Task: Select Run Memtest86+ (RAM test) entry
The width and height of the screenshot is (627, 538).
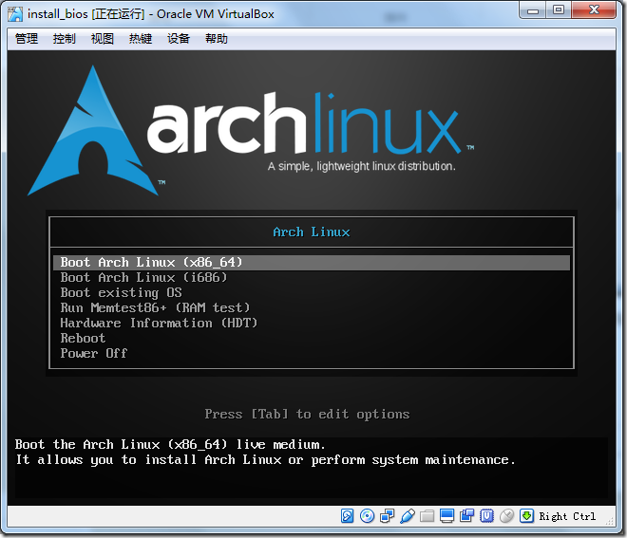Action: [312, 308]
